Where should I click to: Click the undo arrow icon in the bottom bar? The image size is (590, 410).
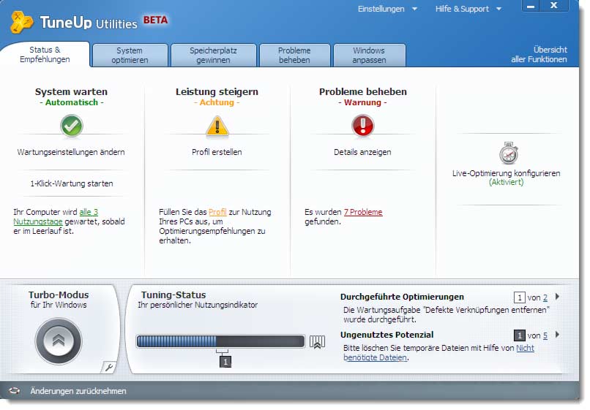[15, 391]
